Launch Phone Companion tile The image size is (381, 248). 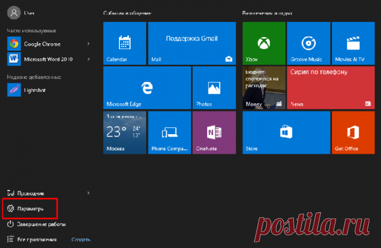[170, 132]
